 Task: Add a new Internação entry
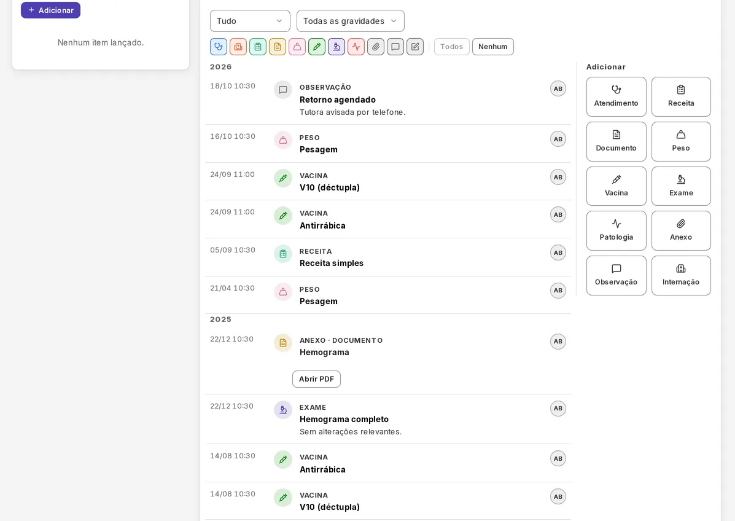681,276
